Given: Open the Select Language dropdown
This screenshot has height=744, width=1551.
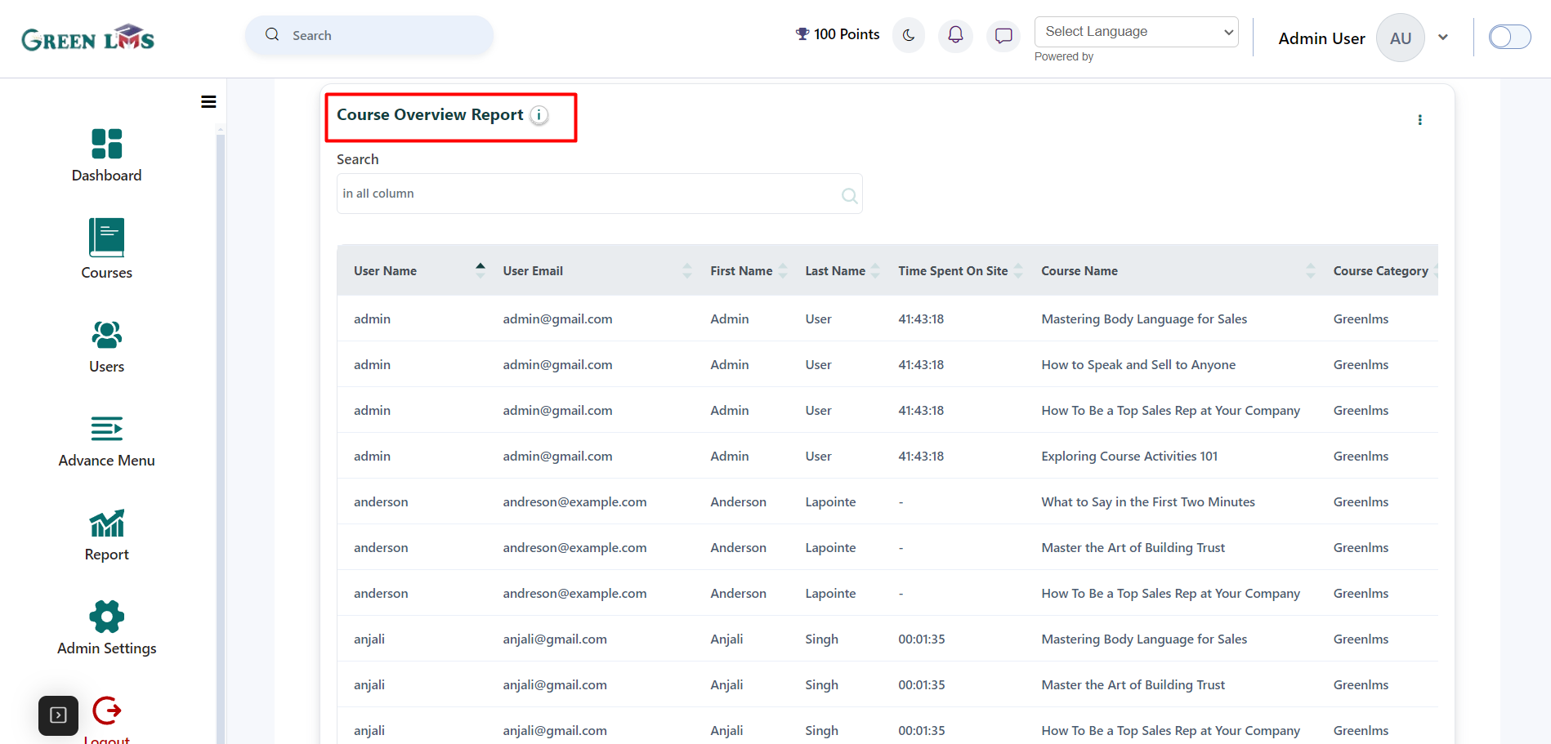Looking at the screenshot, I should pyautogui.click(x=1136, y=32).
